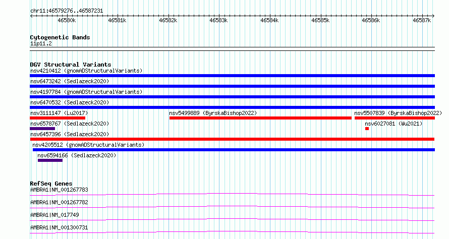Click the nsv6594166 (Sedlazeck2020) label
The width and height of the screenshot is (449, 239).
click(77, 155)
